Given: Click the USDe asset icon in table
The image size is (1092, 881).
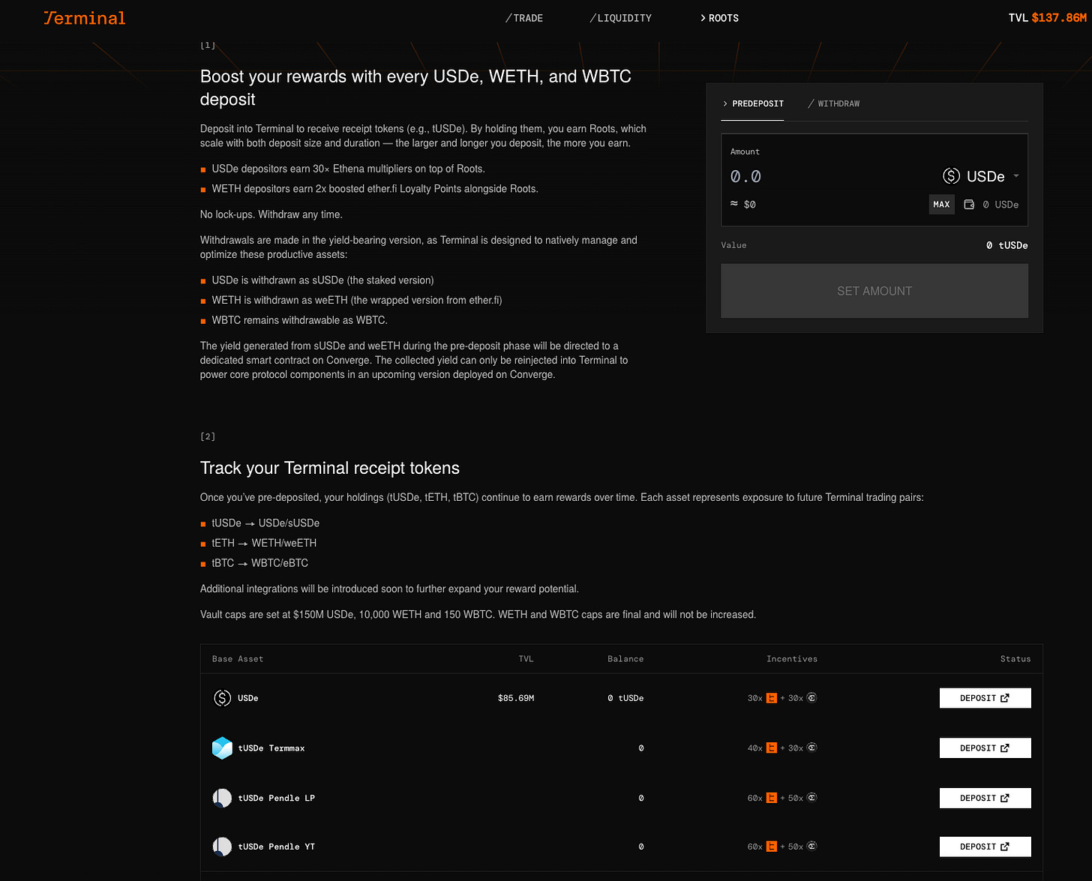Looking at the screenshot, I should pos(222,698).
